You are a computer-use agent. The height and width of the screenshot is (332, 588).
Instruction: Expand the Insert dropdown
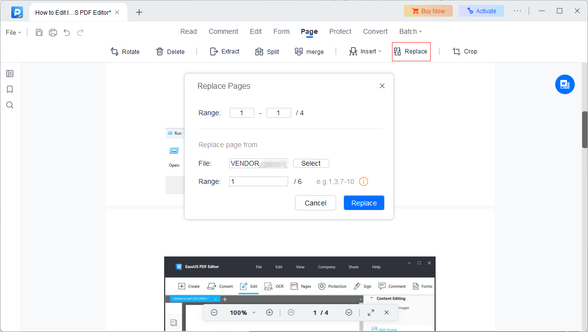click(365, 51)
